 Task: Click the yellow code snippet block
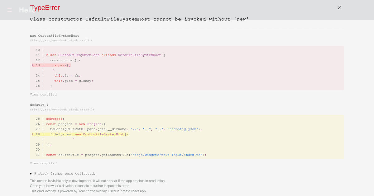(x=187, y=137)
